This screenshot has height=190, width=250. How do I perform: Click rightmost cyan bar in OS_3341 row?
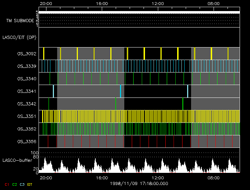tap(187, 91)
